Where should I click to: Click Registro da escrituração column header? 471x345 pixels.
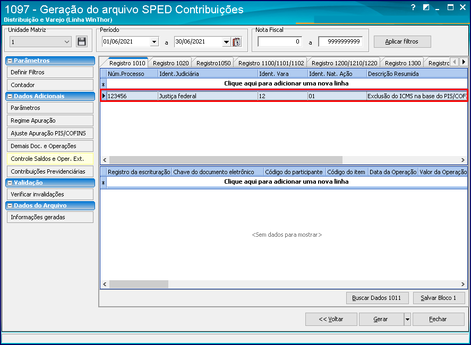(x=139, y=172)
